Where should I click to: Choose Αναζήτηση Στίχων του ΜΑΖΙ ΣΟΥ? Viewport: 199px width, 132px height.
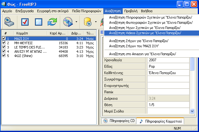151,46
